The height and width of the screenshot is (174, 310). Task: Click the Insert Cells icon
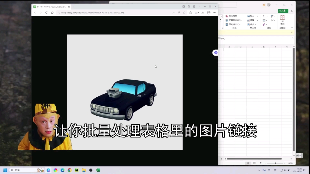pyautogui.click(x=248, y=16)
